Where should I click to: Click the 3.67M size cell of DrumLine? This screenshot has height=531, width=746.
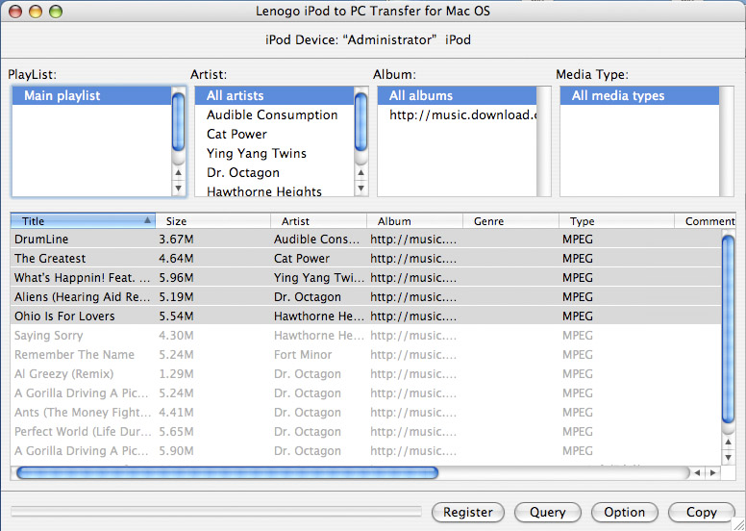point(176,240)
